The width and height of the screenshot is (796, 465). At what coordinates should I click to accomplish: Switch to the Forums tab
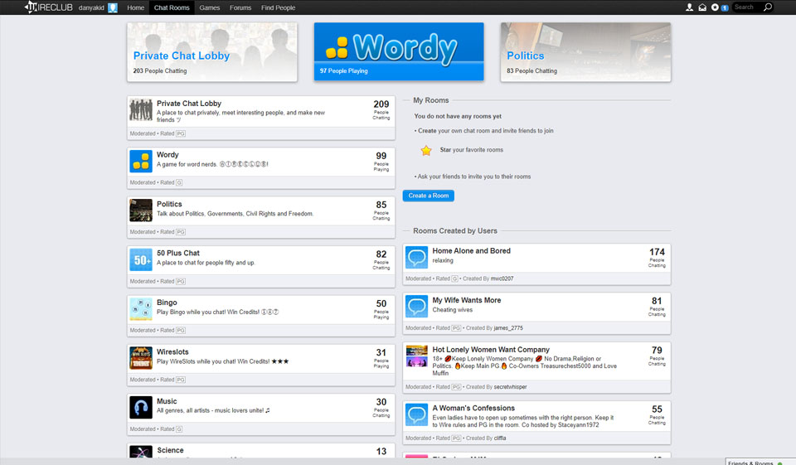pos(240,7)
